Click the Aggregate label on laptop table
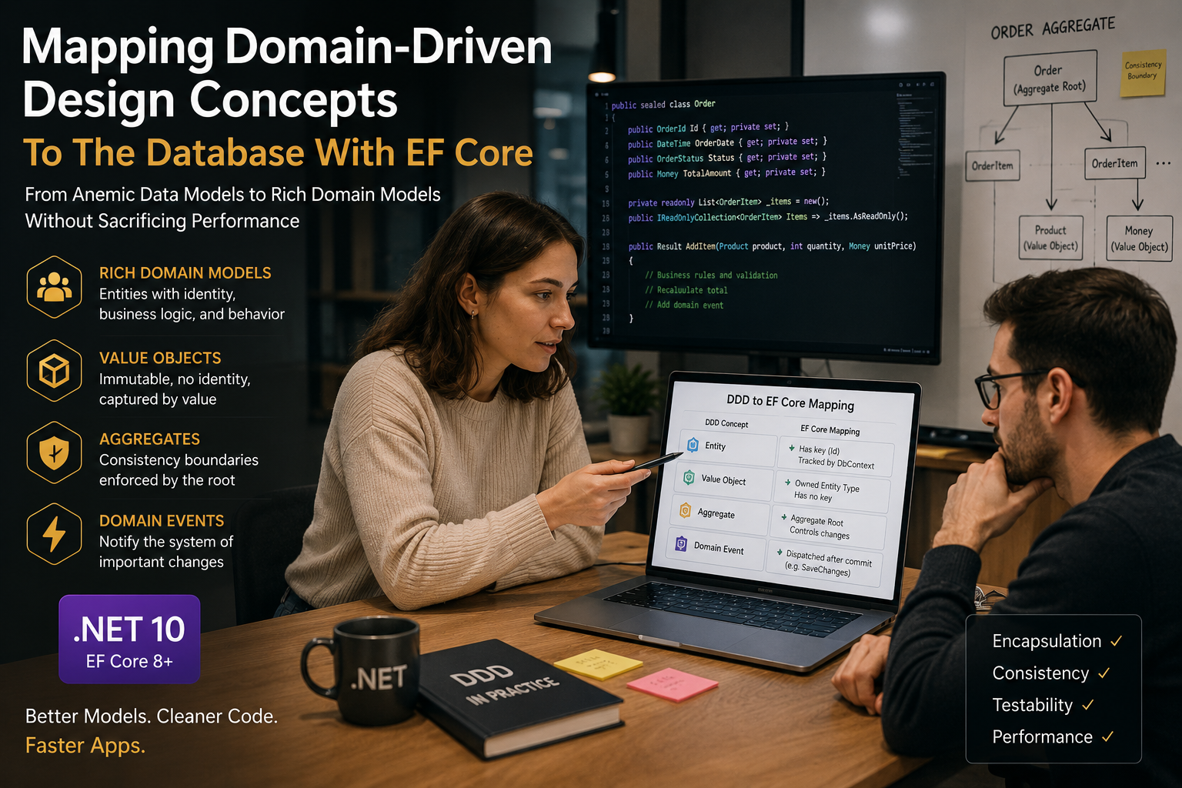This screenshot has width=1182, height=788. 716,513
